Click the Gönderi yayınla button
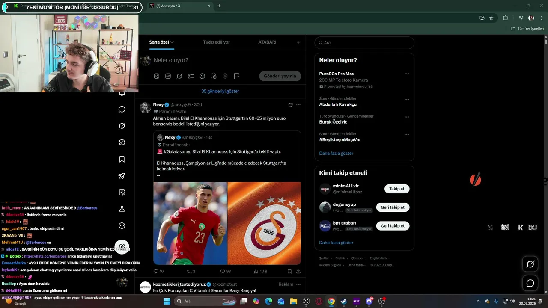Viewport: 548px width, 308px height. coord(280,76)
